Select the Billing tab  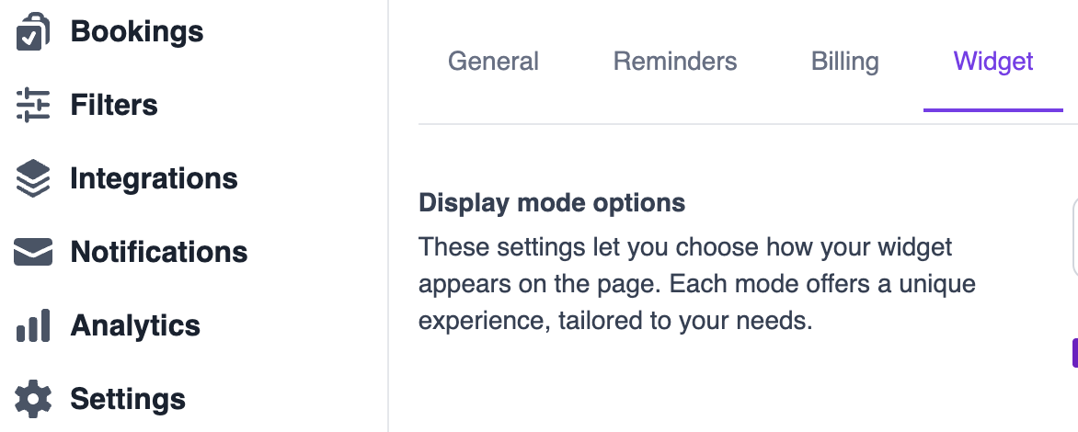tap(844, 62)
